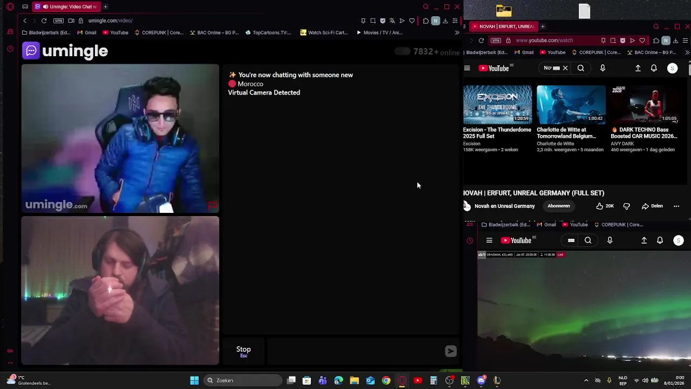Click Delen share button
The height and width of the screenshot is (389, 691).
pyautogui.click(x=652, y=206)
